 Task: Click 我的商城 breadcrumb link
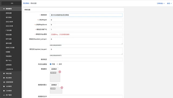(26, 3)
